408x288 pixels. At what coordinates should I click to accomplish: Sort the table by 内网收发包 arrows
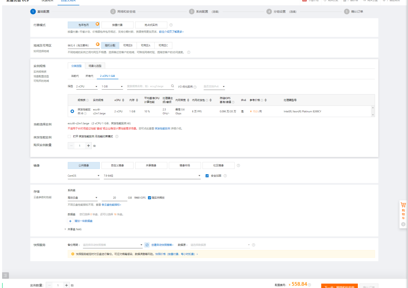211,100
